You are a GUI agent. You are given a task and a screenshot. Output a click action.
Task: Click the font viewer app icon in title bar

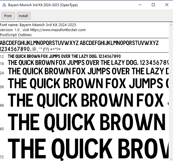4,5
